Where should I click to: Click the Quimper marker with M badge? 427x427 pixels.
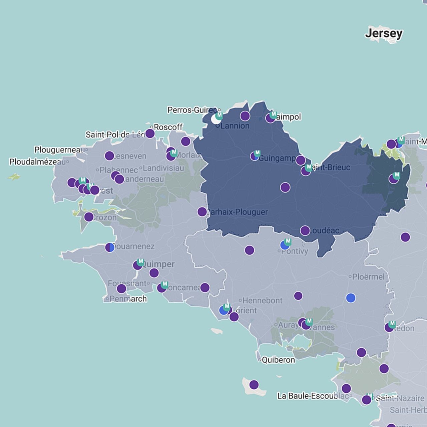137,265
